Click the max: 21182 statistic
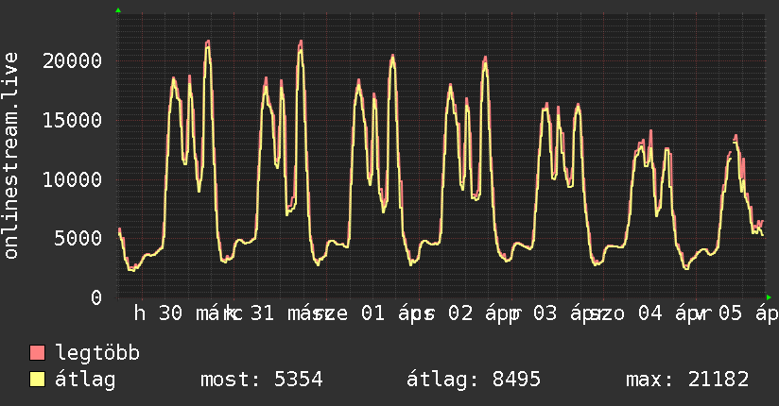Screen dimensions: 779x406 687,380
